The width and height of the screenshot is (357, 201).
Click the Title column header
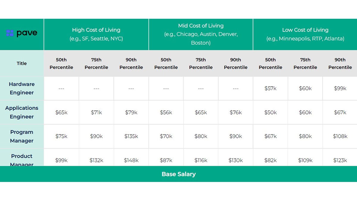tap(22, 63)
